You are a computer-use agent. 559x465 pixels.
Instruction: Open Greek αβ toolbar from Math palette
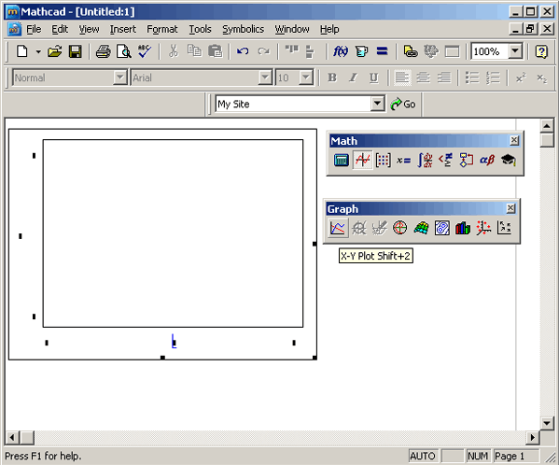(x=487, y=160)
